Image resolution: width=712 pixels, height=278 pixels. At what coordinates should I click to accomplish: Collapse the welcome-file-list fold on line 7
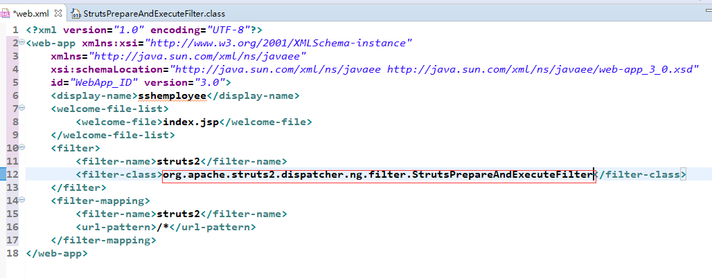click(x=21, y=108)
